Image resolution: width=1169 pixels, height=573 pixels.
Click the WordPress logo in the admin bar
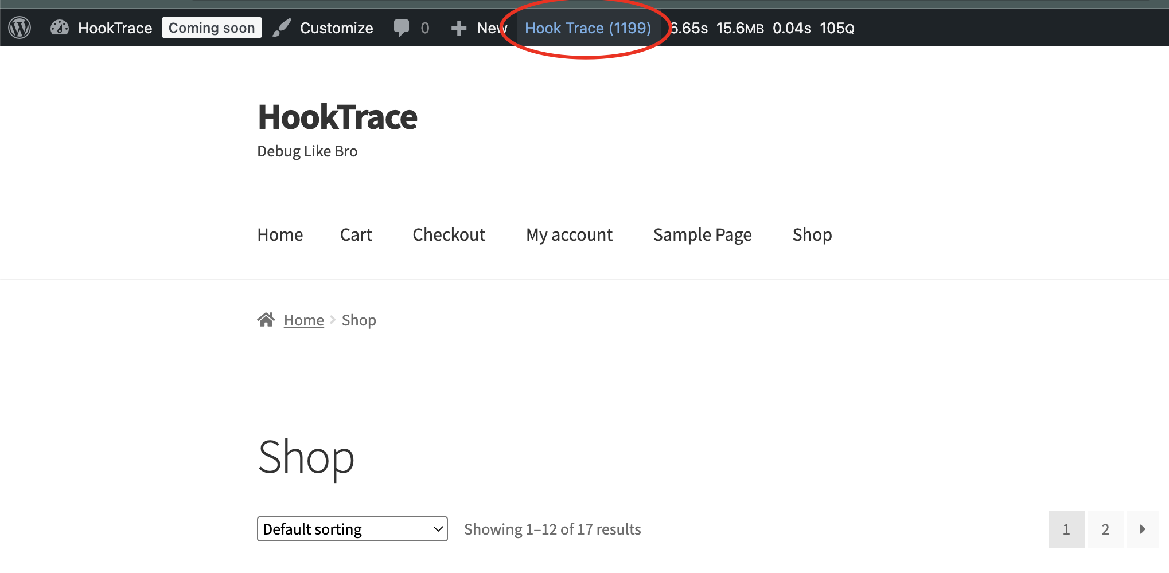coord(19,28)
